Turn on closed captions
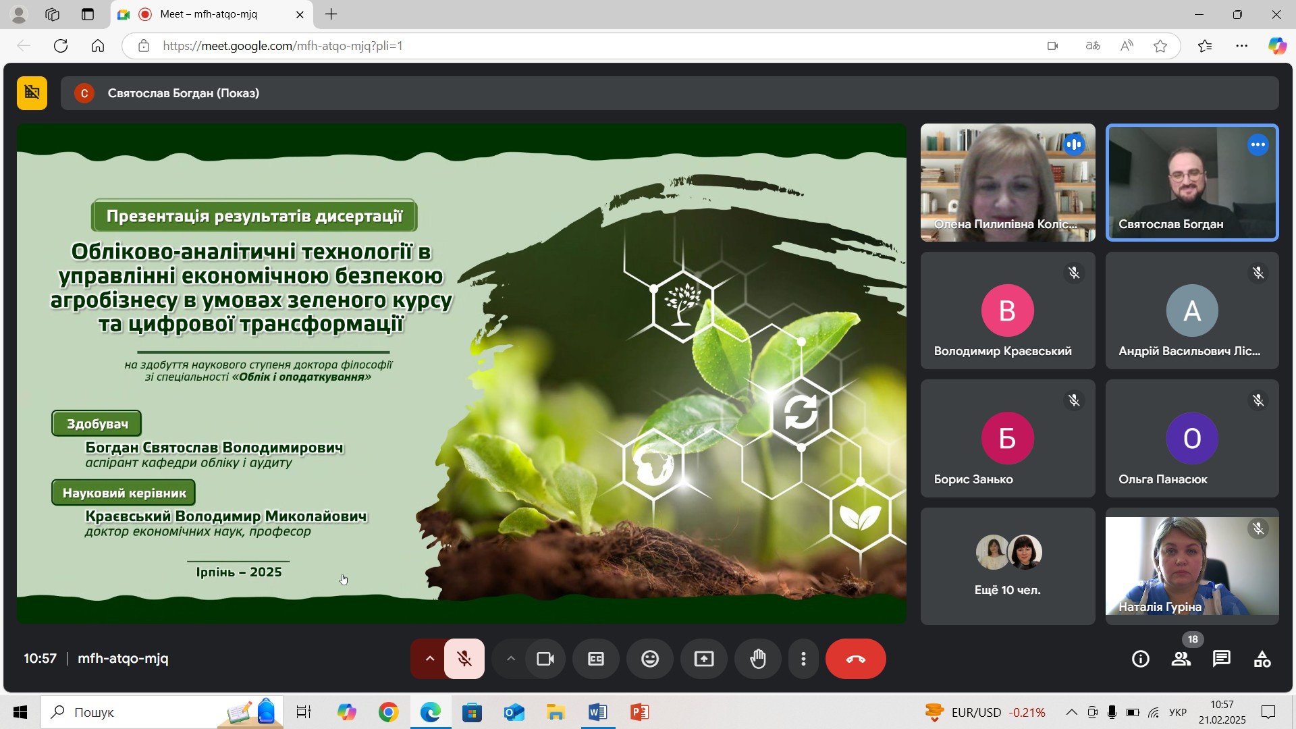This screenshot has height=729, width=1296. pyautogui.click(x=596, y=659)
